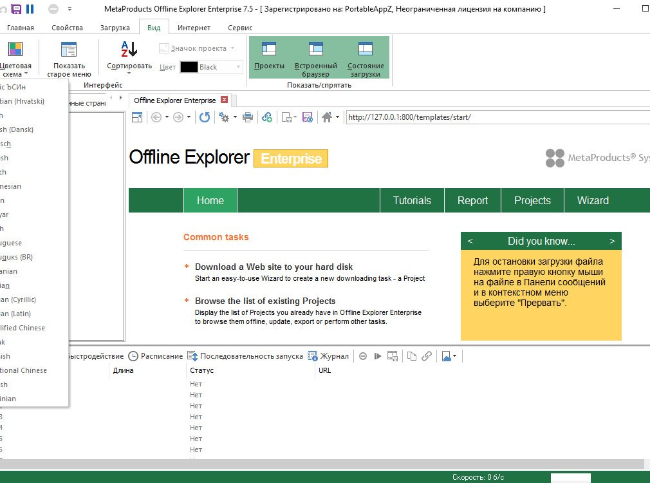Open the Журнал log tab

[328, 356]
